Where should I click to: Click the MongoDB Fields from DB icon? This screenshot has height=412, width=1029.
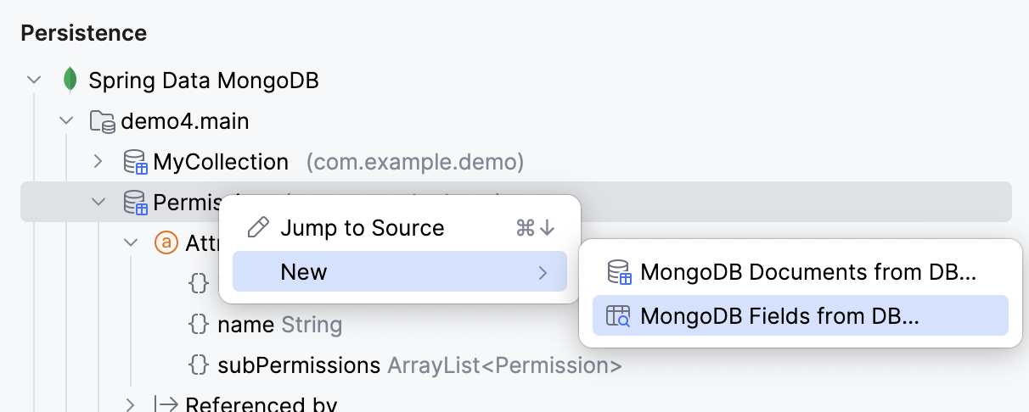619,316
